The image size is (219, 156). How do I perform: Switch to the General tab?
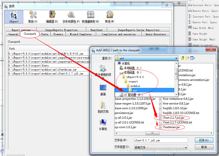click(13, 34)
